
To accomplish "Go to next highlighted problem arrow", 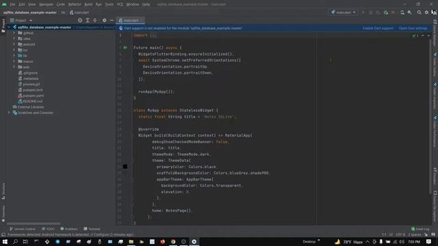I will [x=428, y=36].
